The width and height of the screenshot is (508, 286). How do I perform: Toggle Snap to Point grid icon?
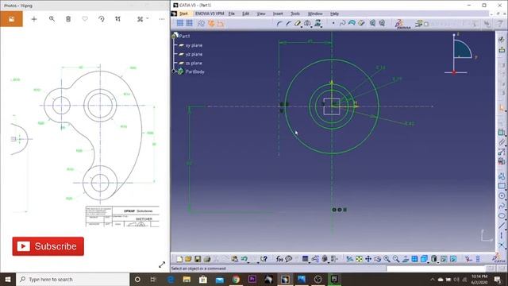[x=189, y=23]
